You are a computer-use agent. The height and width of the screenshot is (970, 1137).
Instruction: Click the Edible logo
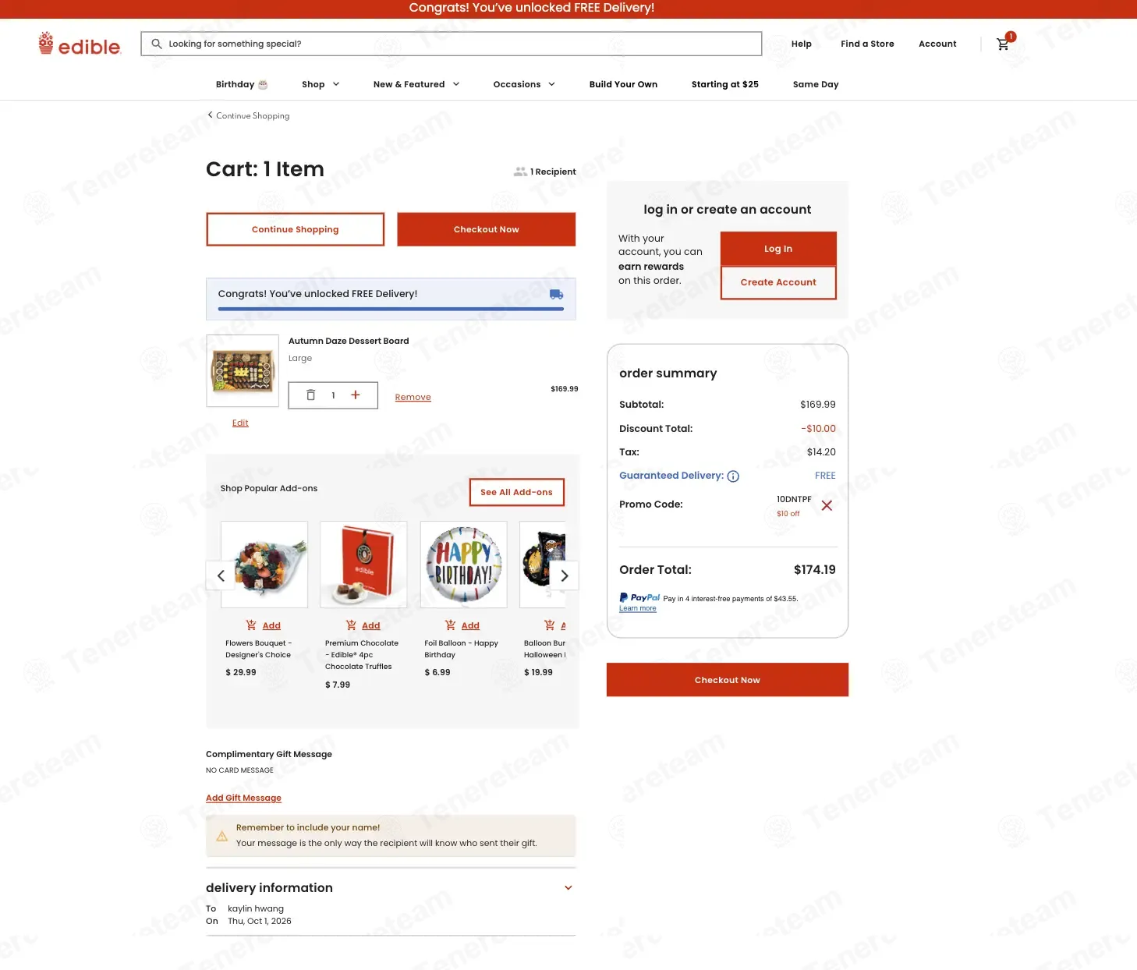(x=80, y=44)
